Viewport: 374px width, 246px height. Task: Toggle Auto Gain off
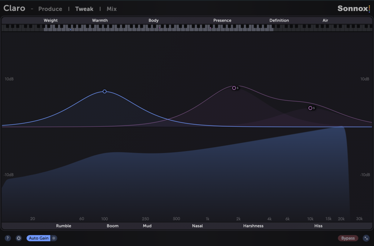(x=39, y=238)
